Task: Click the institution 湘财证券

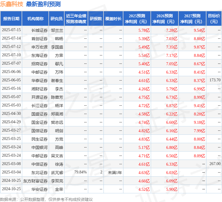Action: 39,89
